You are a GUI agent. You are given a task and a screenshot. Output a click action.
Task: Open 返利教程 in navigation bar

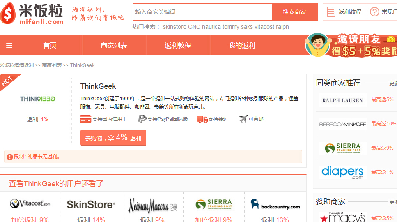[178, 46]
